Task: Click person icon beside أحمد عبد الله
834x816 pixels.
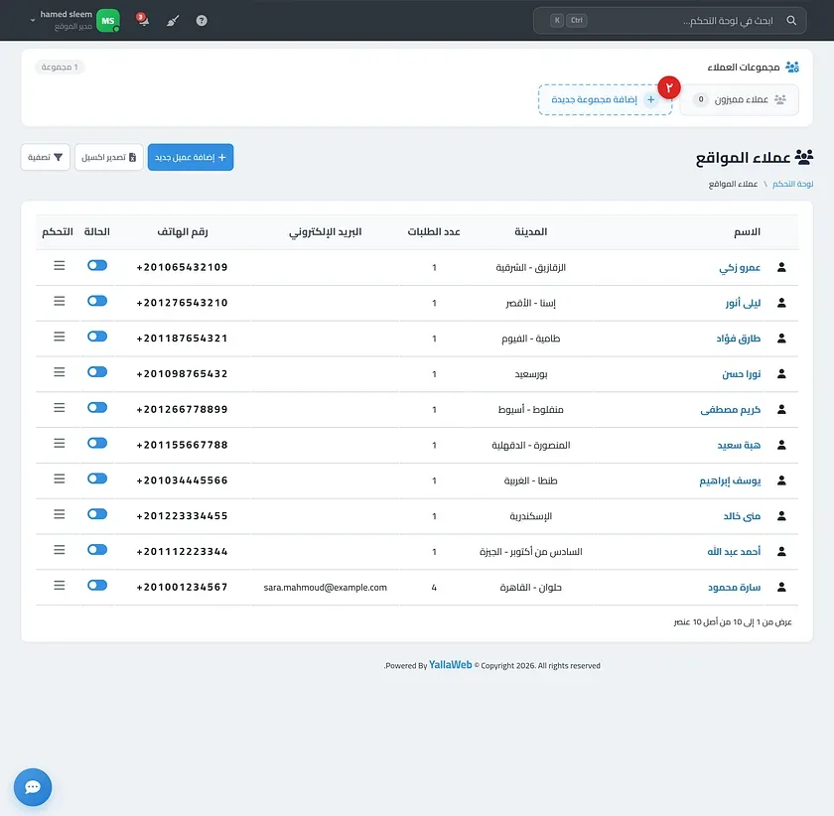Action: coord(781,552)
